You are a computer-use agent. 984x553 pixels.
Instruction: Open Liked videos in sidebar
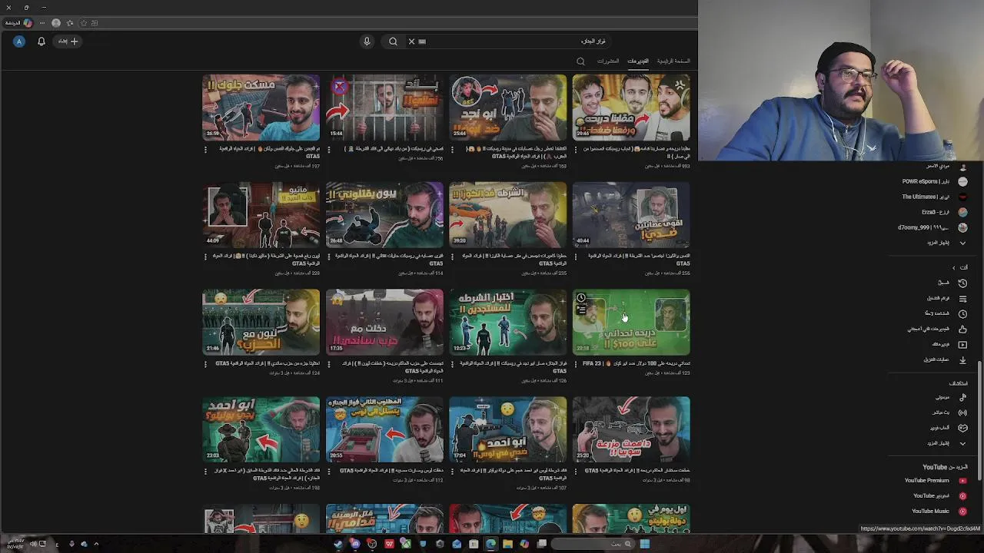click(x=962, y=329)
